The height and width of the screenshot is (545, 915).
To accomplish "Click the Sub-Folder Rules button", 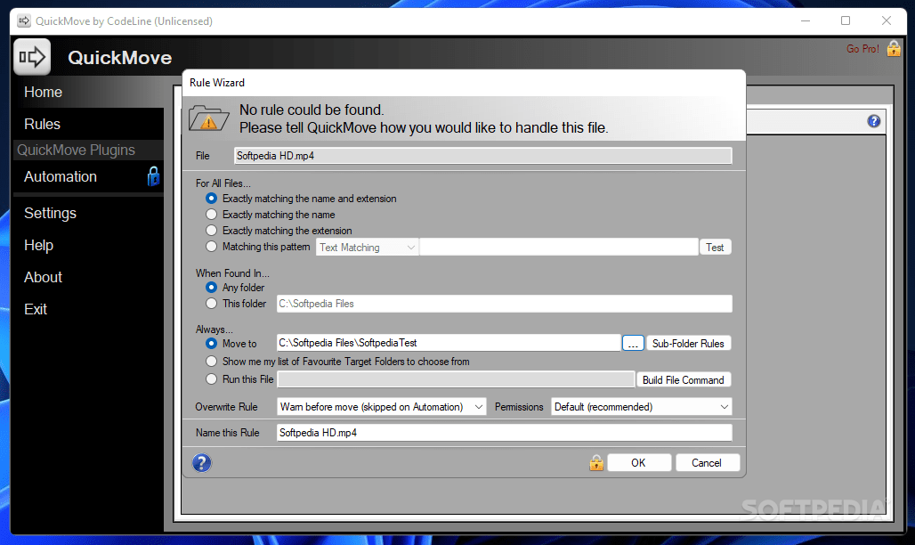I will click(688, 344).
